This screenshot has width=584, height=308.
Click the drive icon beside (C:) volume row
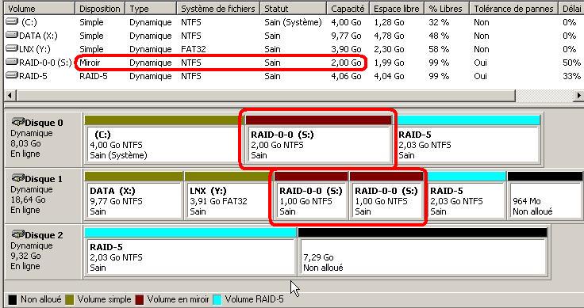coord(12,22)
